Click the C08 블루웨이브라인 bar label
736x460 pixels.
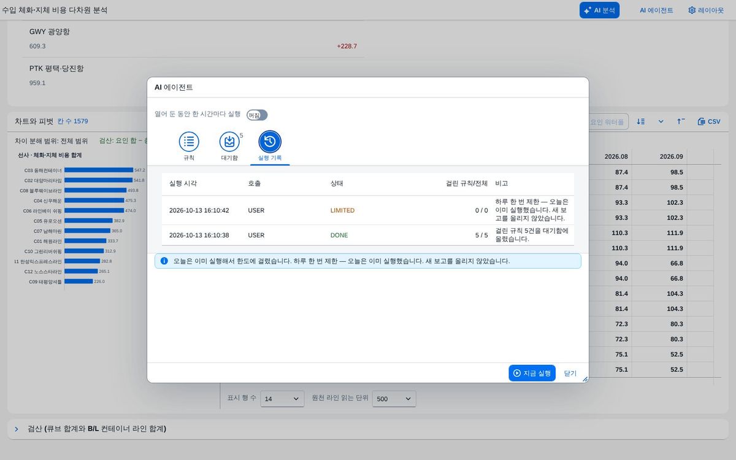pyautogui.click(x=41, y=190)
